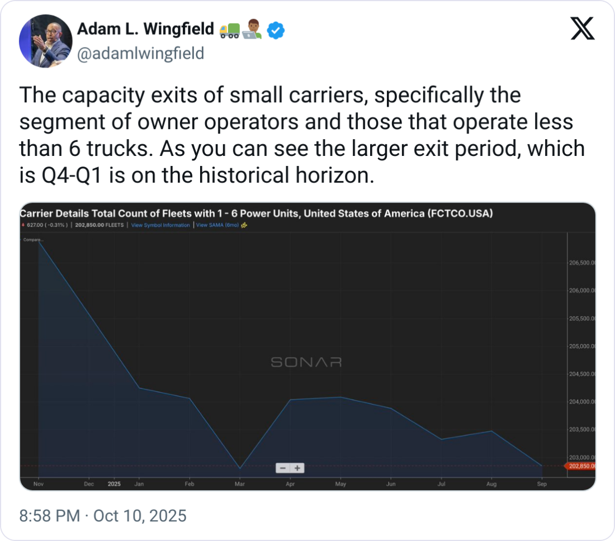
Task: Click the X logo icon
Action: (582, 29)
